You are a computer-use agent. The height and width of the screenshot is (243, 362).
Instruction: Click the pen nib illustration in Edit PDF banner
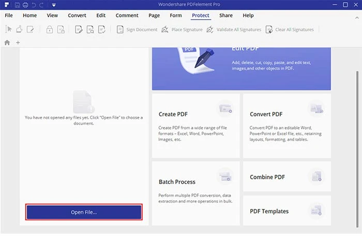click(204, 58)
